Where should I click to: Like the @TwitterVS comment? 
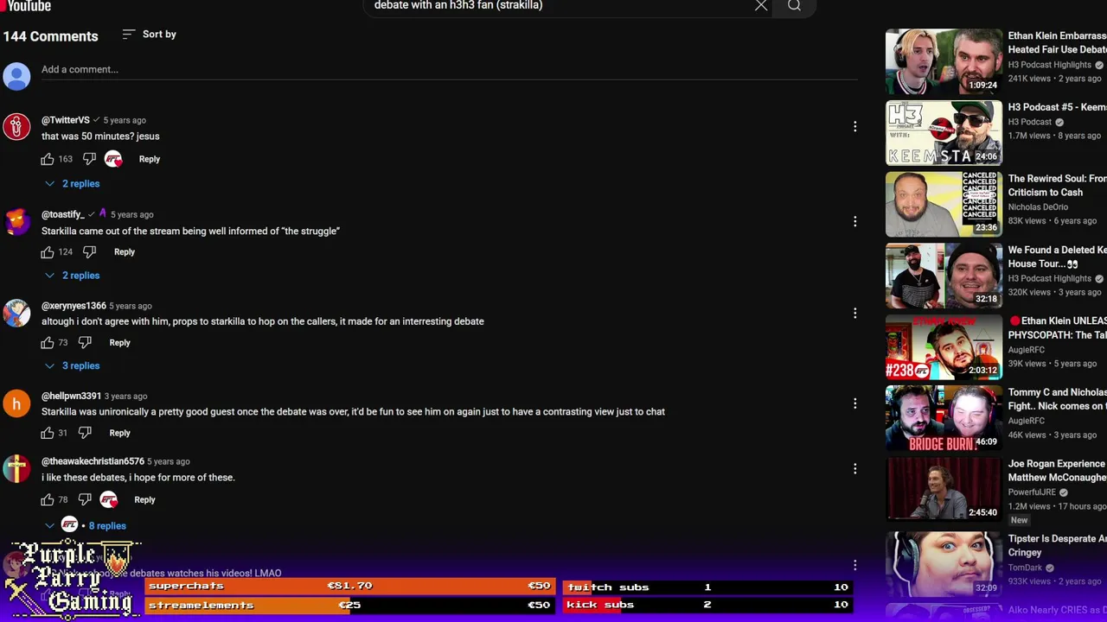48,159
